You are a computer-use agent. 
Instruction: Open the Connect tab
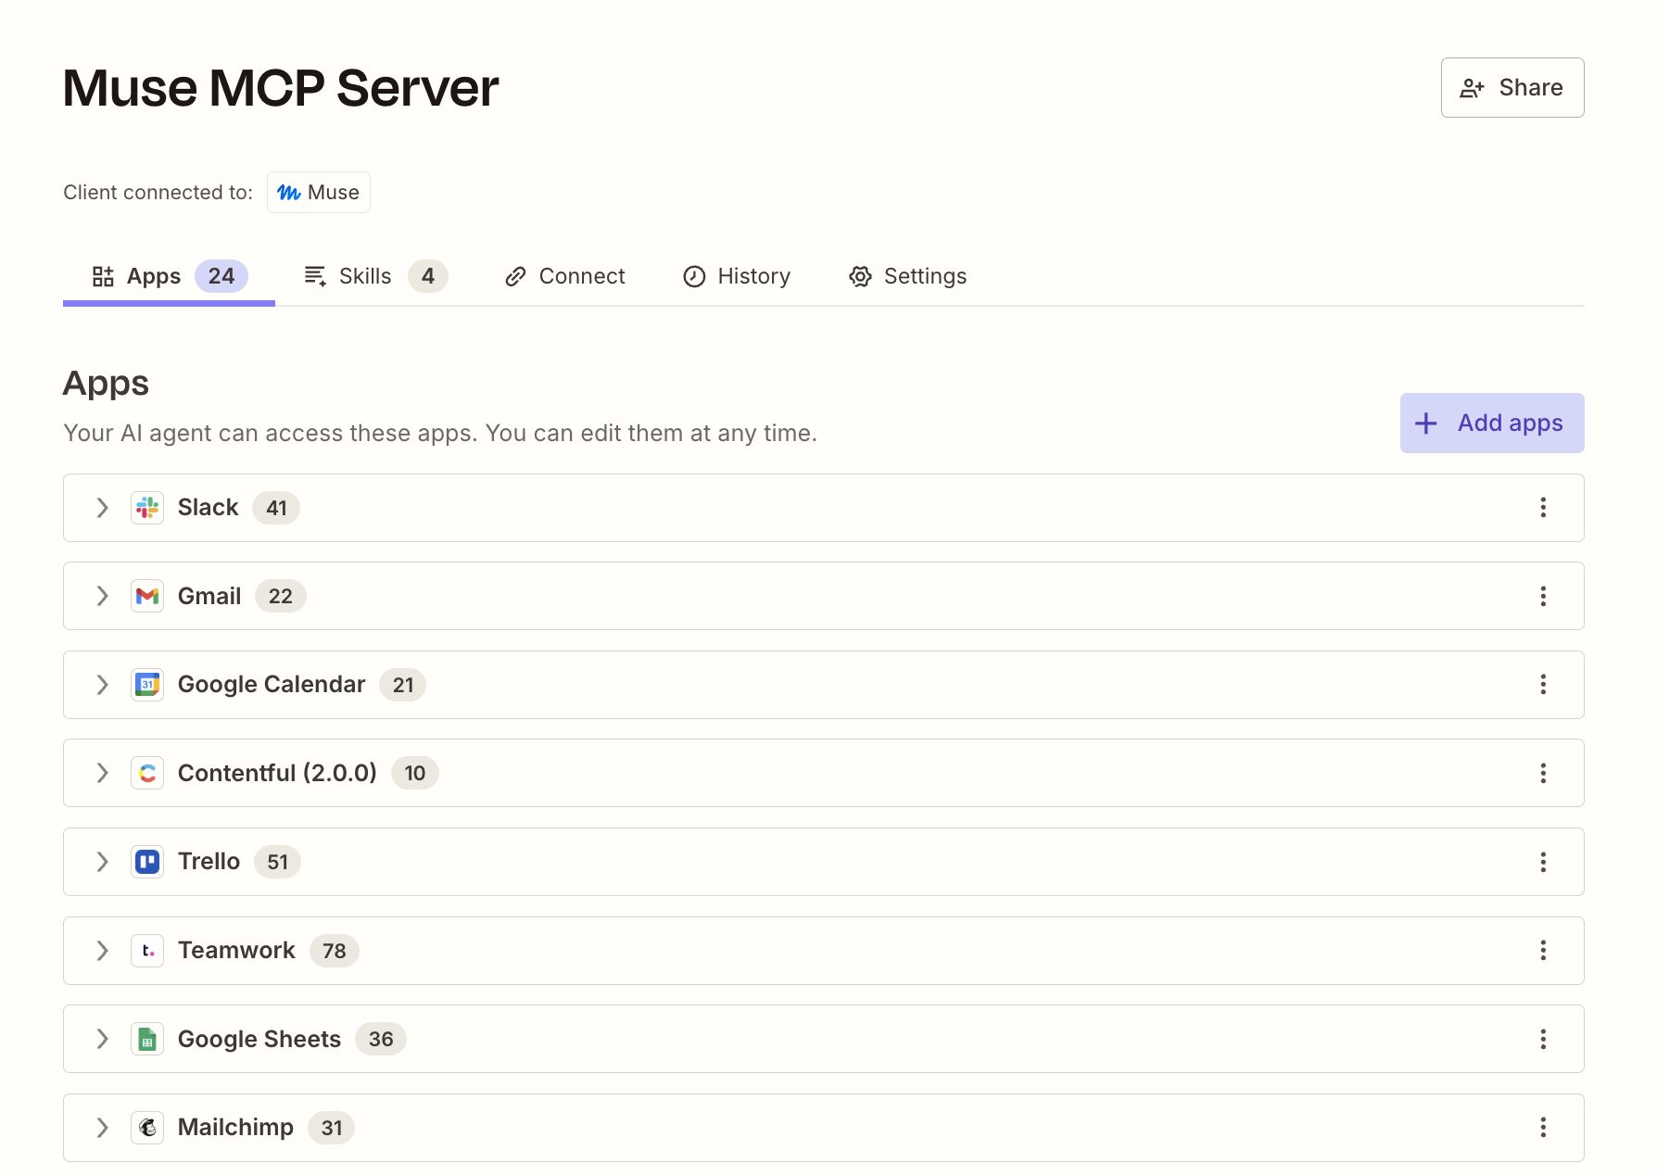click(565, 276)
